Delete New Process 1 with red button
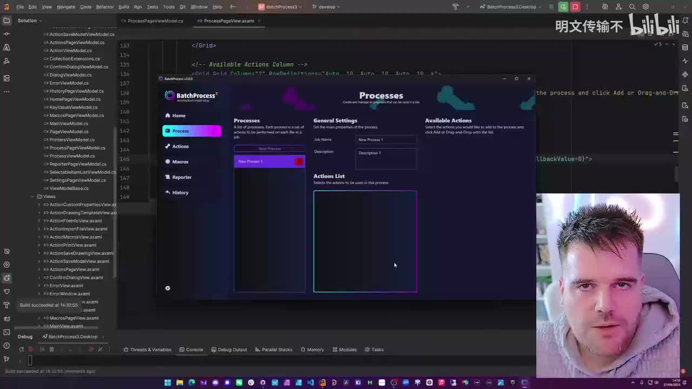692x389 pixels. [299, 162]
